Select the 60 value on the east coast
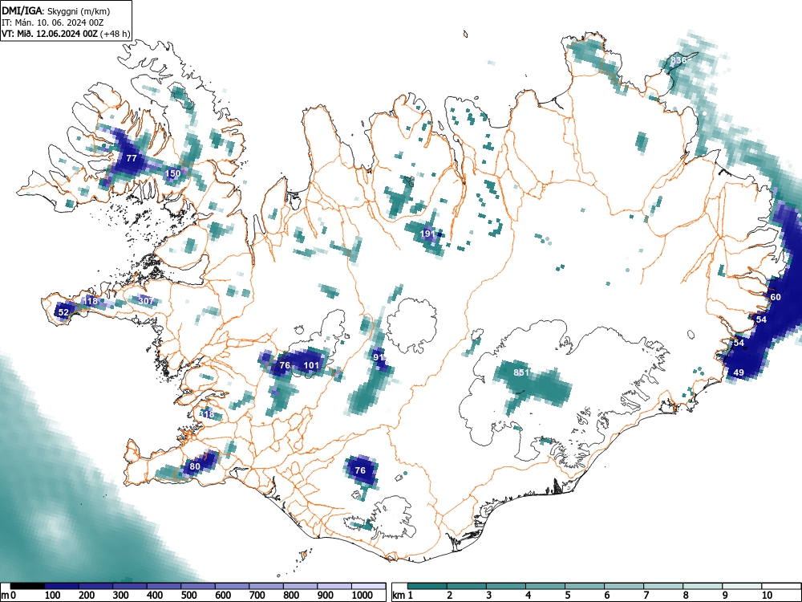802x602 pixels. [776, 297]
